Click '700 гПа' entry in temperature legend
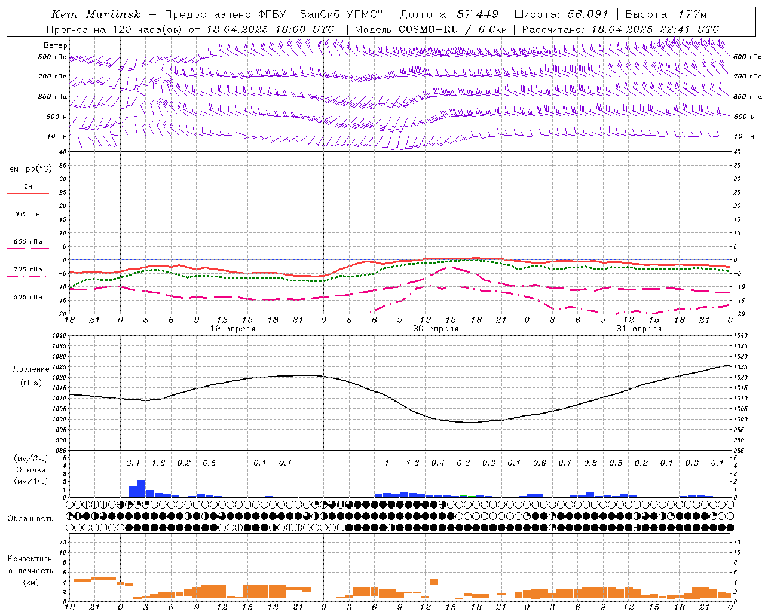This screenshot has width=765, height=612. pyautogui.click(x=28, y=270)
